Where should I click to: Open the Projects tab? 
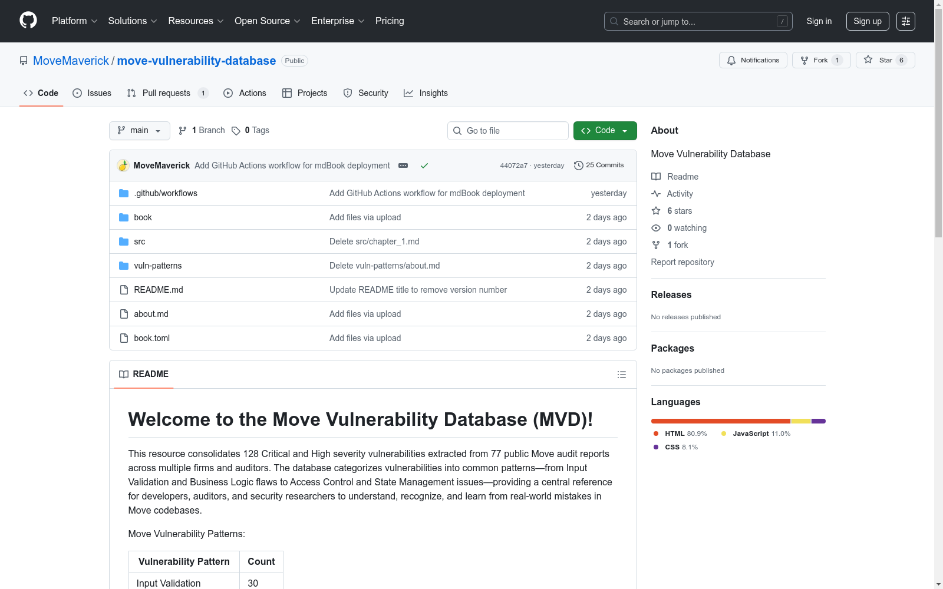click(x=305, y=93)
